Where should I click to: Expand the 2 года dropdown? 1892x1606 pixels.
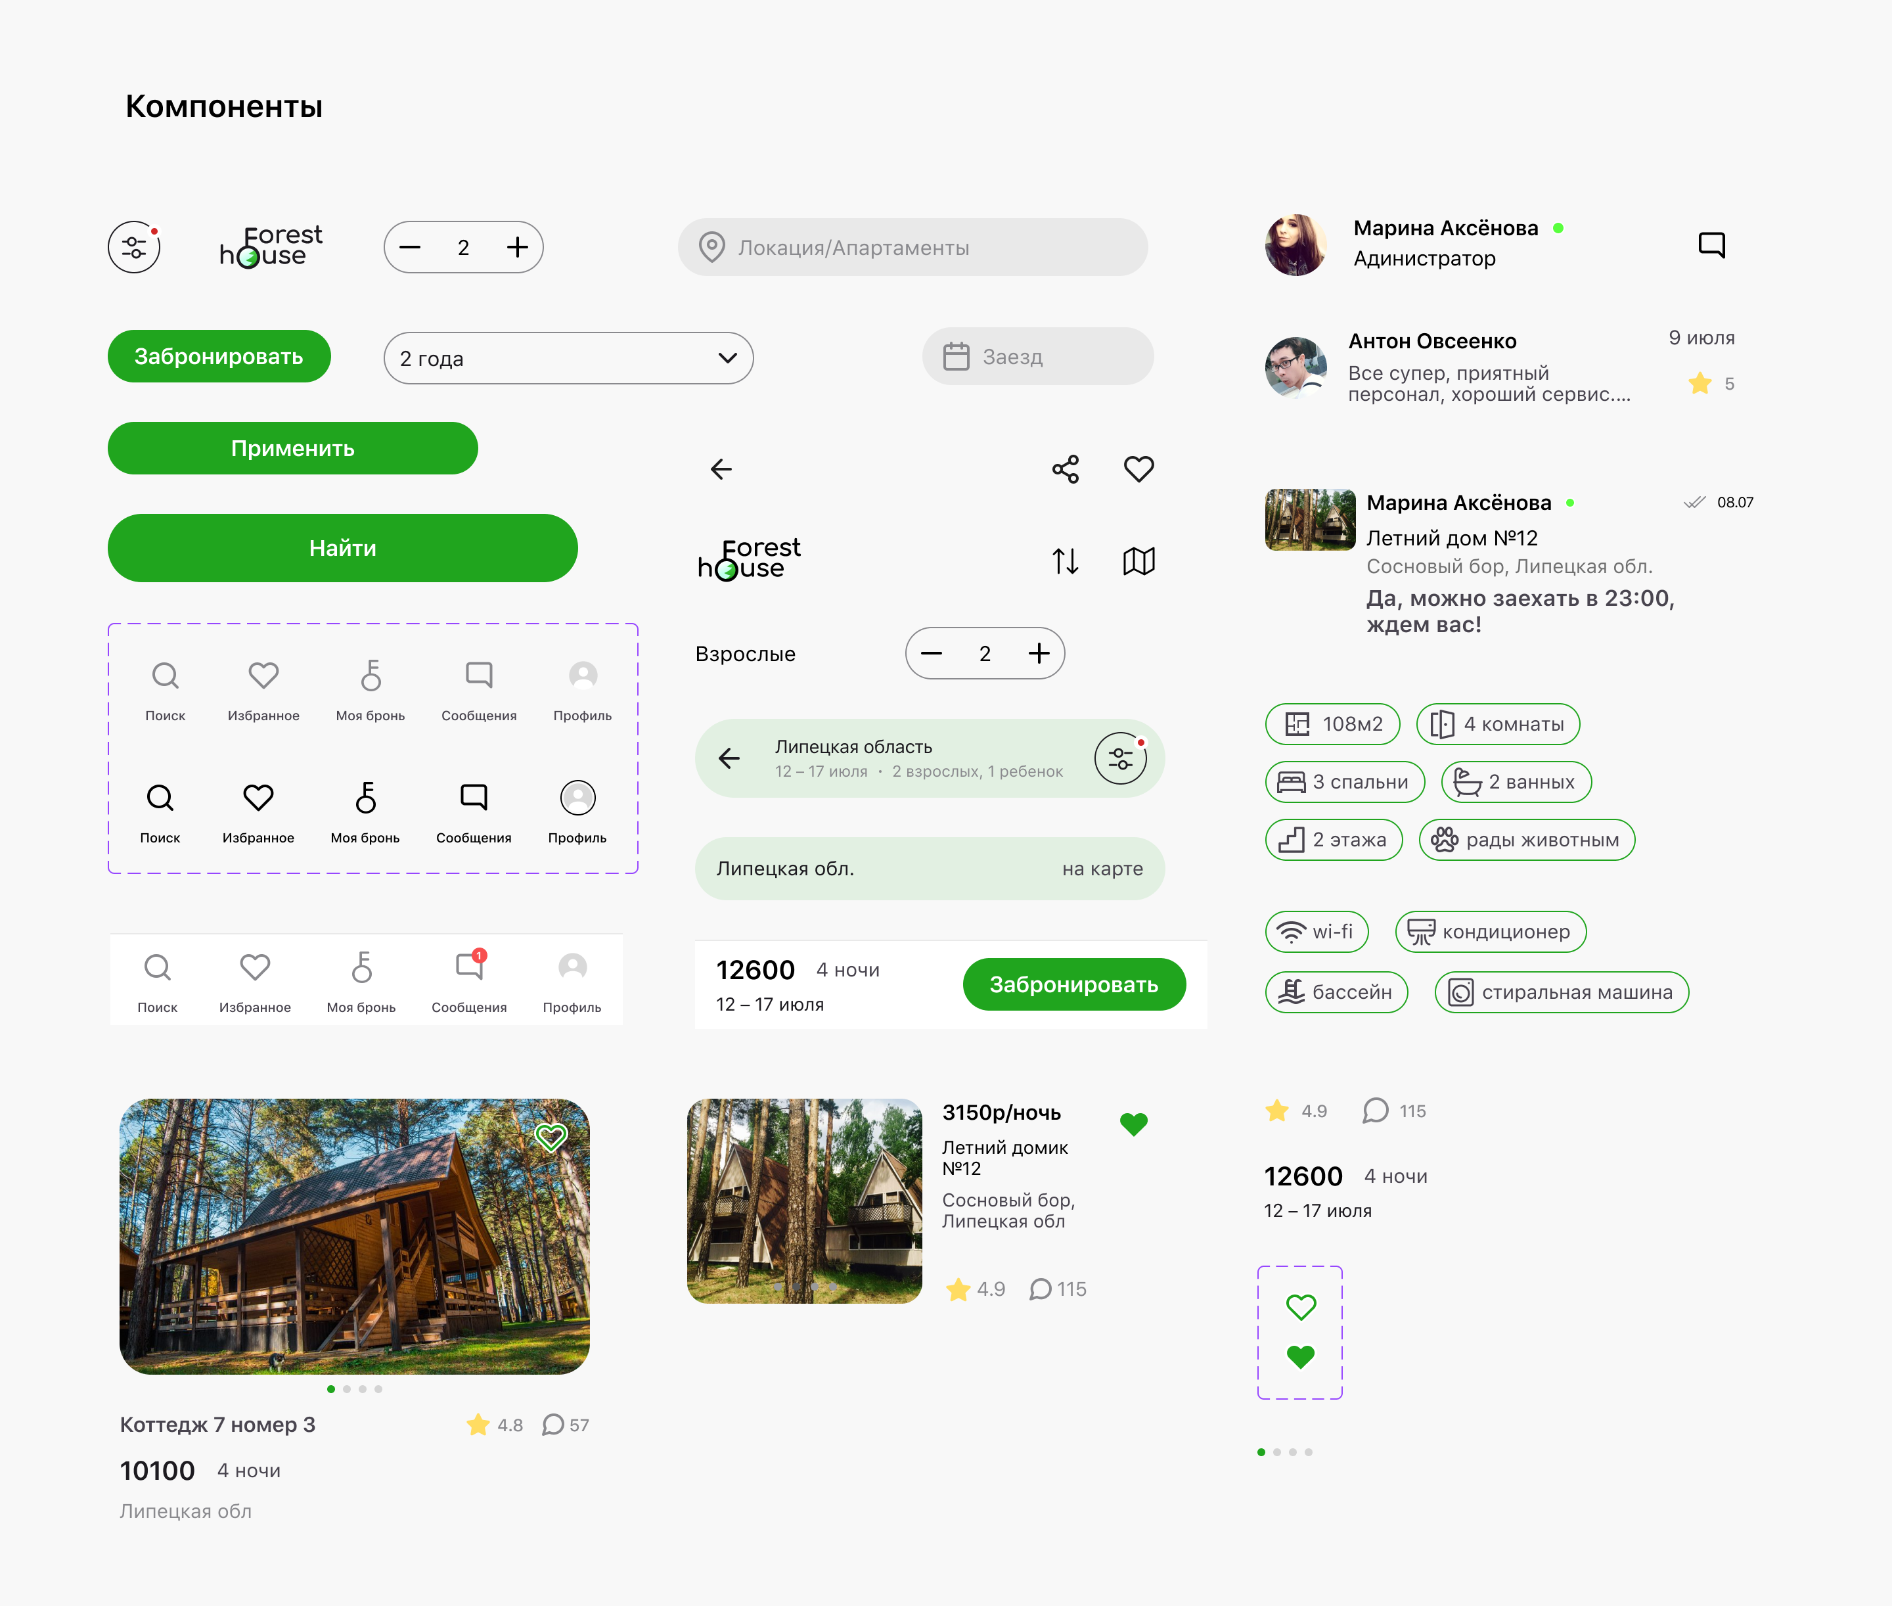[x=727, y=357]
